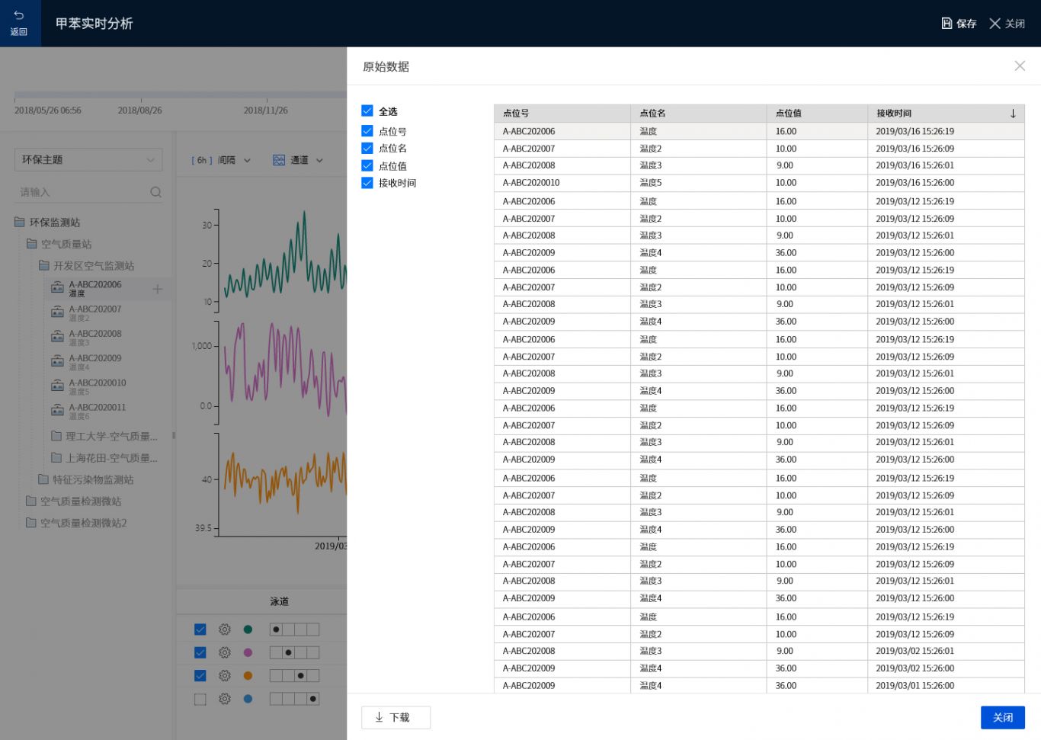Enable the blue series checkbox

200,699
